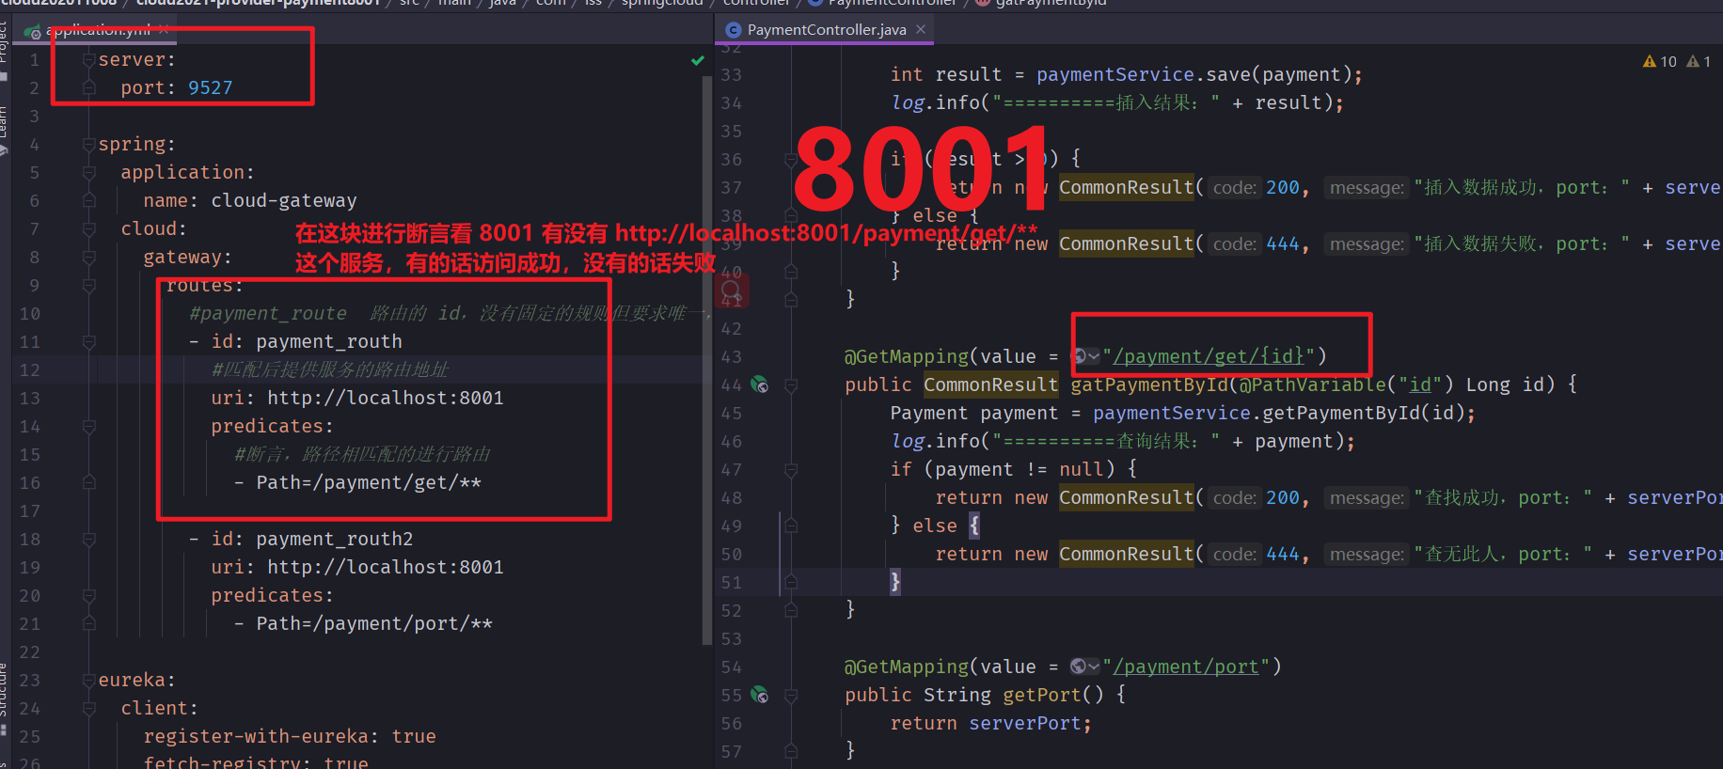Screen dimensions: 1723x769
Task: Collapse predicates block on line 14
Action: [x=88, y=427]
